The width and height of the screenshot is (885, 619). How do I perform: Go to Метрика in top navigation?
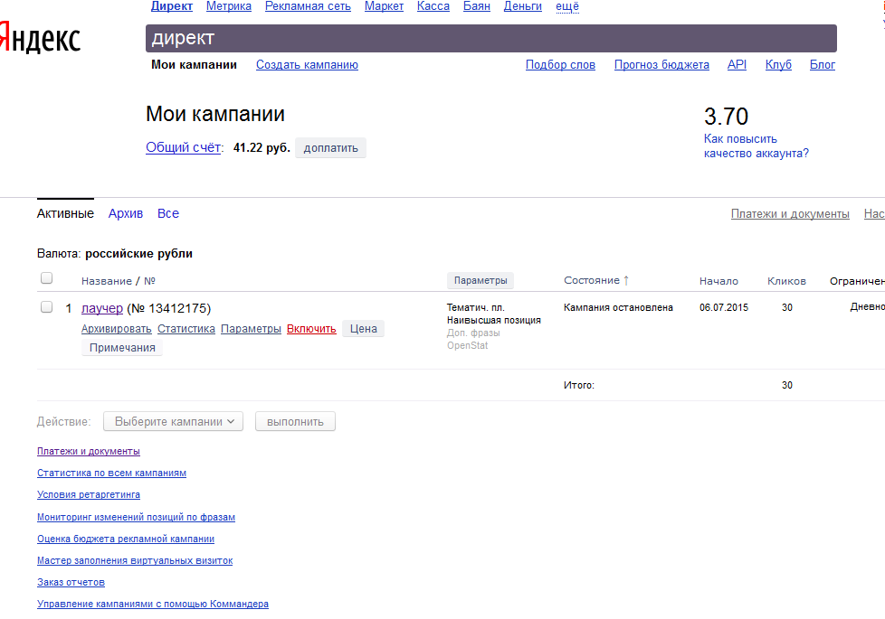click(229, 6)
